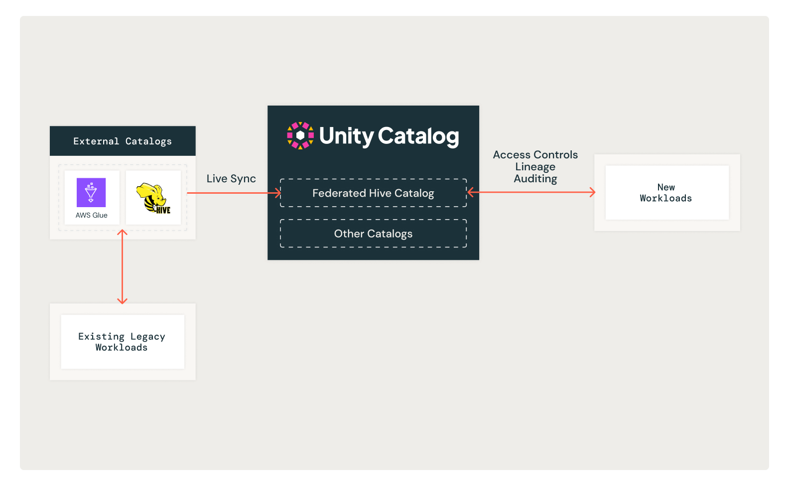Click the AWS Glue icon

91,192
